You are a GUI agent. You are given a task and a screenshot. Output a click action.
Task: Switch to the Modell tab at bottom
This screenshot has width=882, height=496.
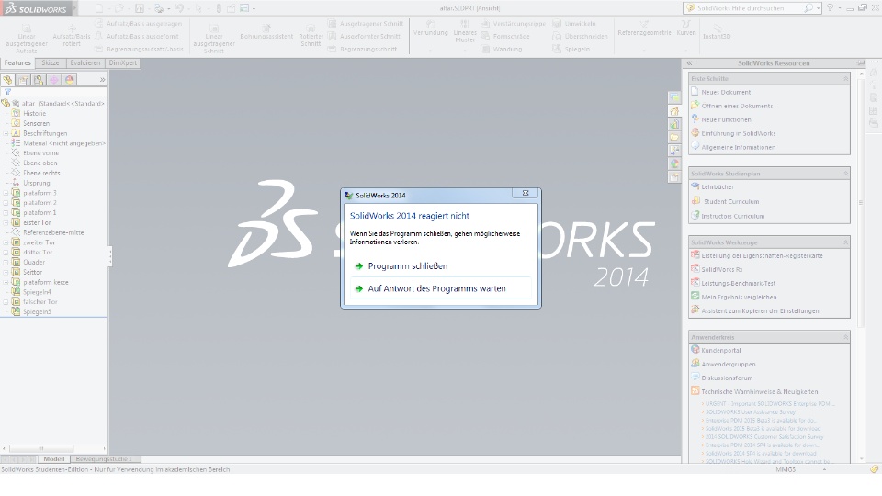(x=54, y=459)
